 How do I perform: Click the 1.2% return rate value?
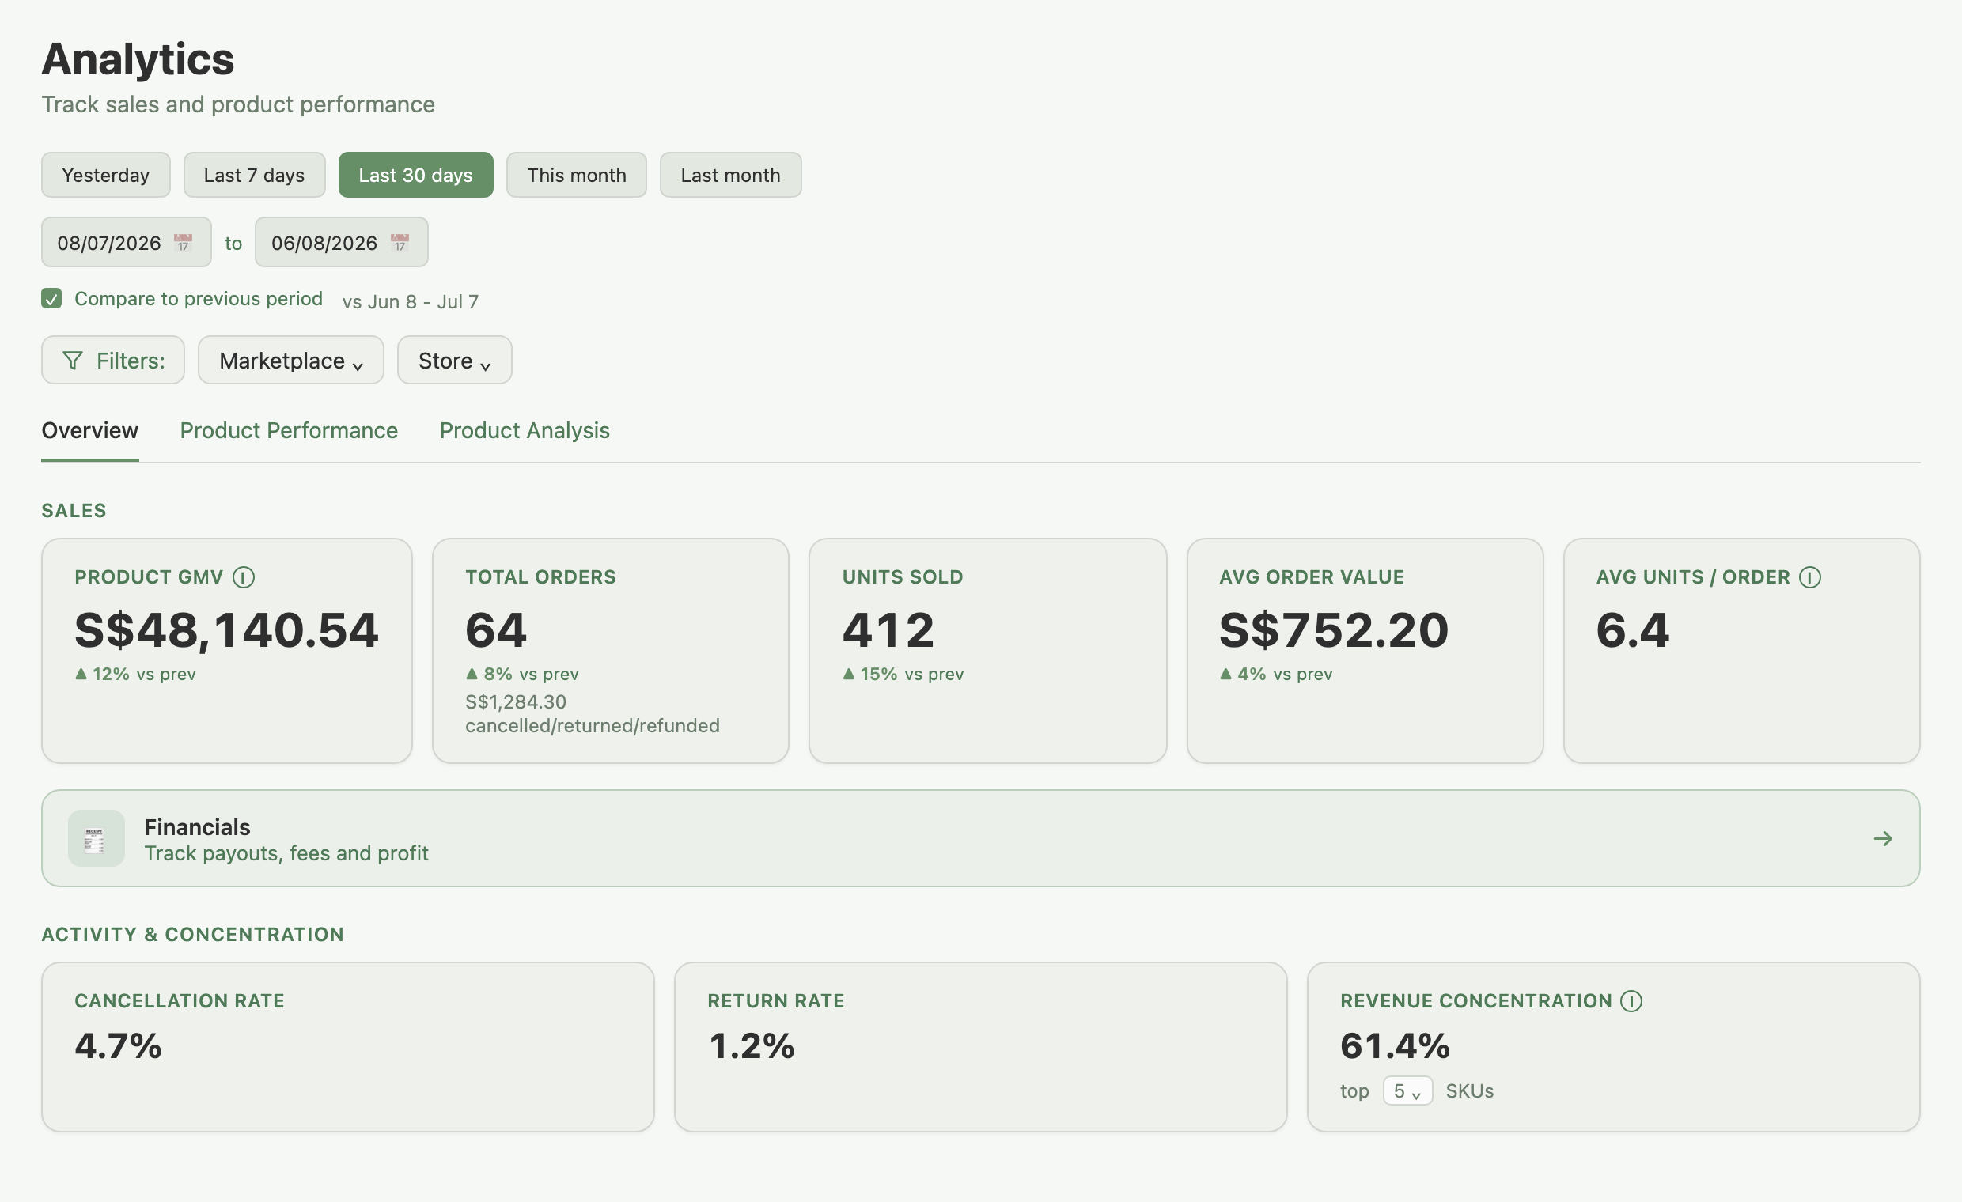coord(751,1046)
